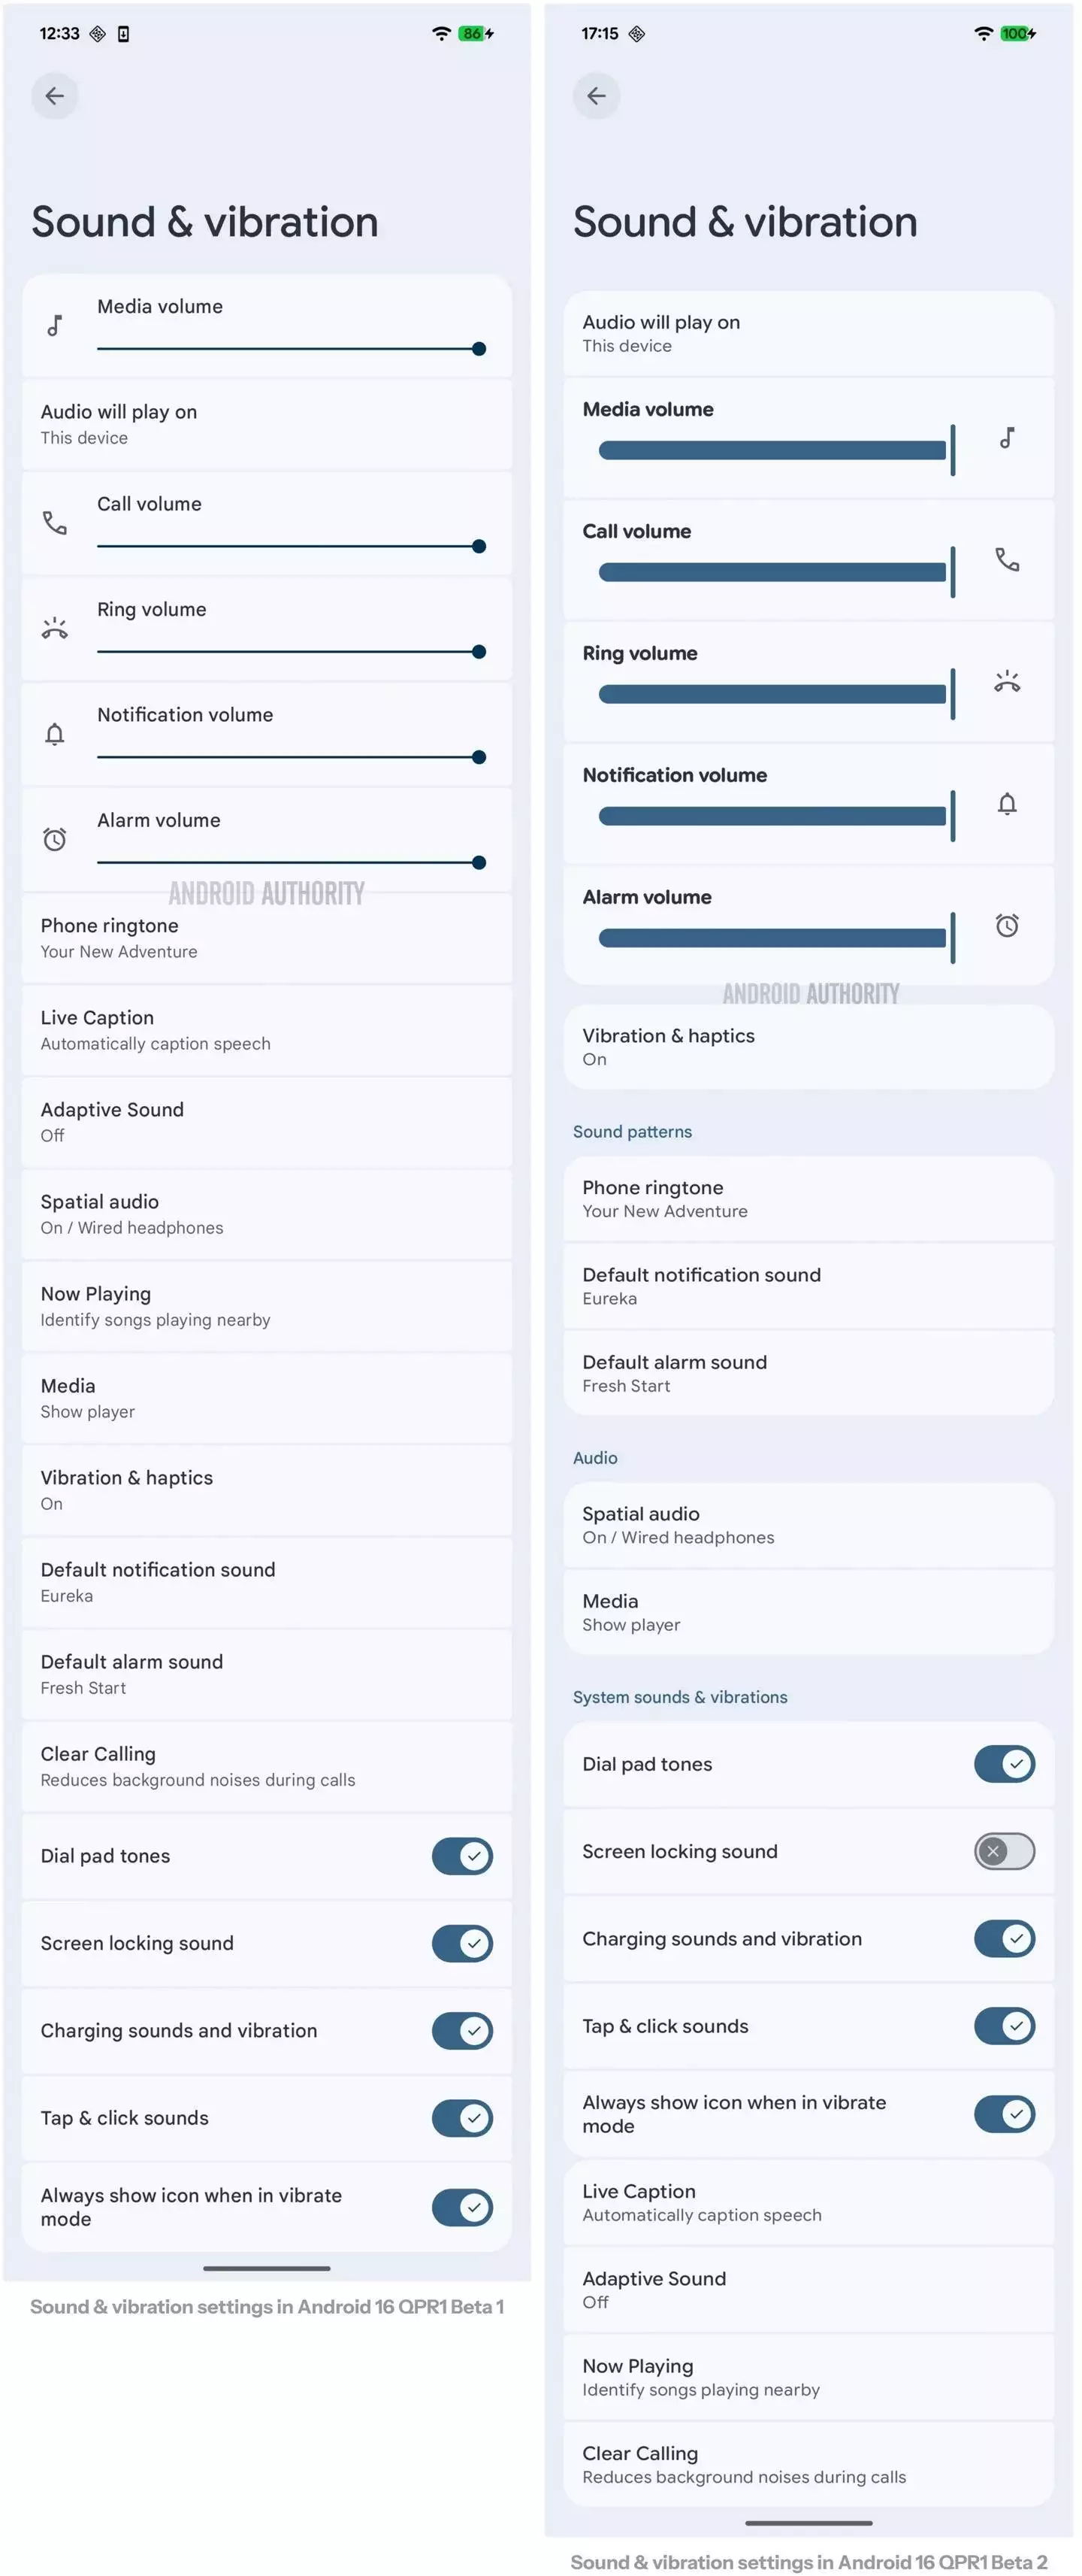1082x2576 pixels.
Task: Click the alarm clock icon beside the thick Alarm slider
Action: pos(1007,926)
